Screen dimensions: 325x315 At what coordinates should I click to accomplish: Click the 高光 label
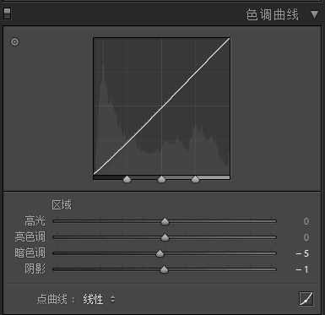(35, 221)
